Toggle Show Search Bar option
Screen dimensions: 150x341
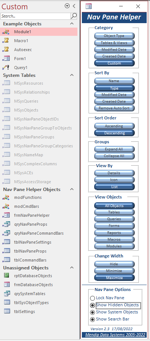point(92,319)
